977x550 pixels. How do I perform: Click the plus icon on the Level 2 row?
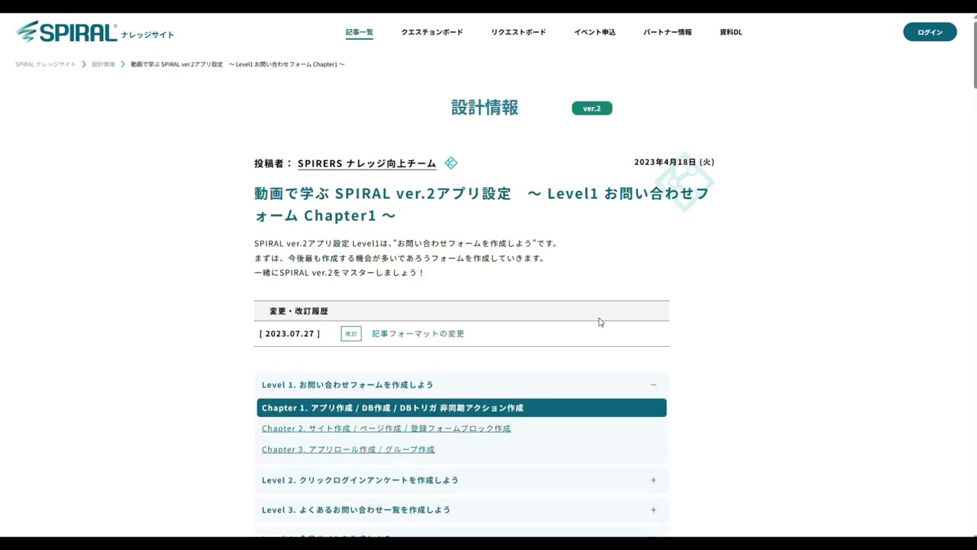pos(653,480)
